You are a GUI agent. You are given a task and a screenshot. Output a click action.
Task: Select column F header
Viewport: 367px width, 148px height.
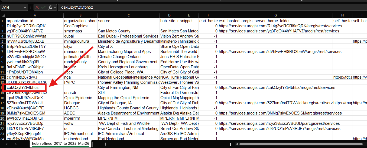(x=208, y=16)
